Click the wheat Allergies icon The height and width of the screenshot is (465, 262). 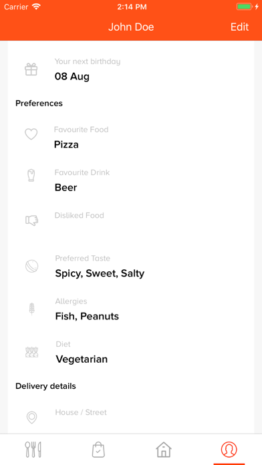pos(31,309)
